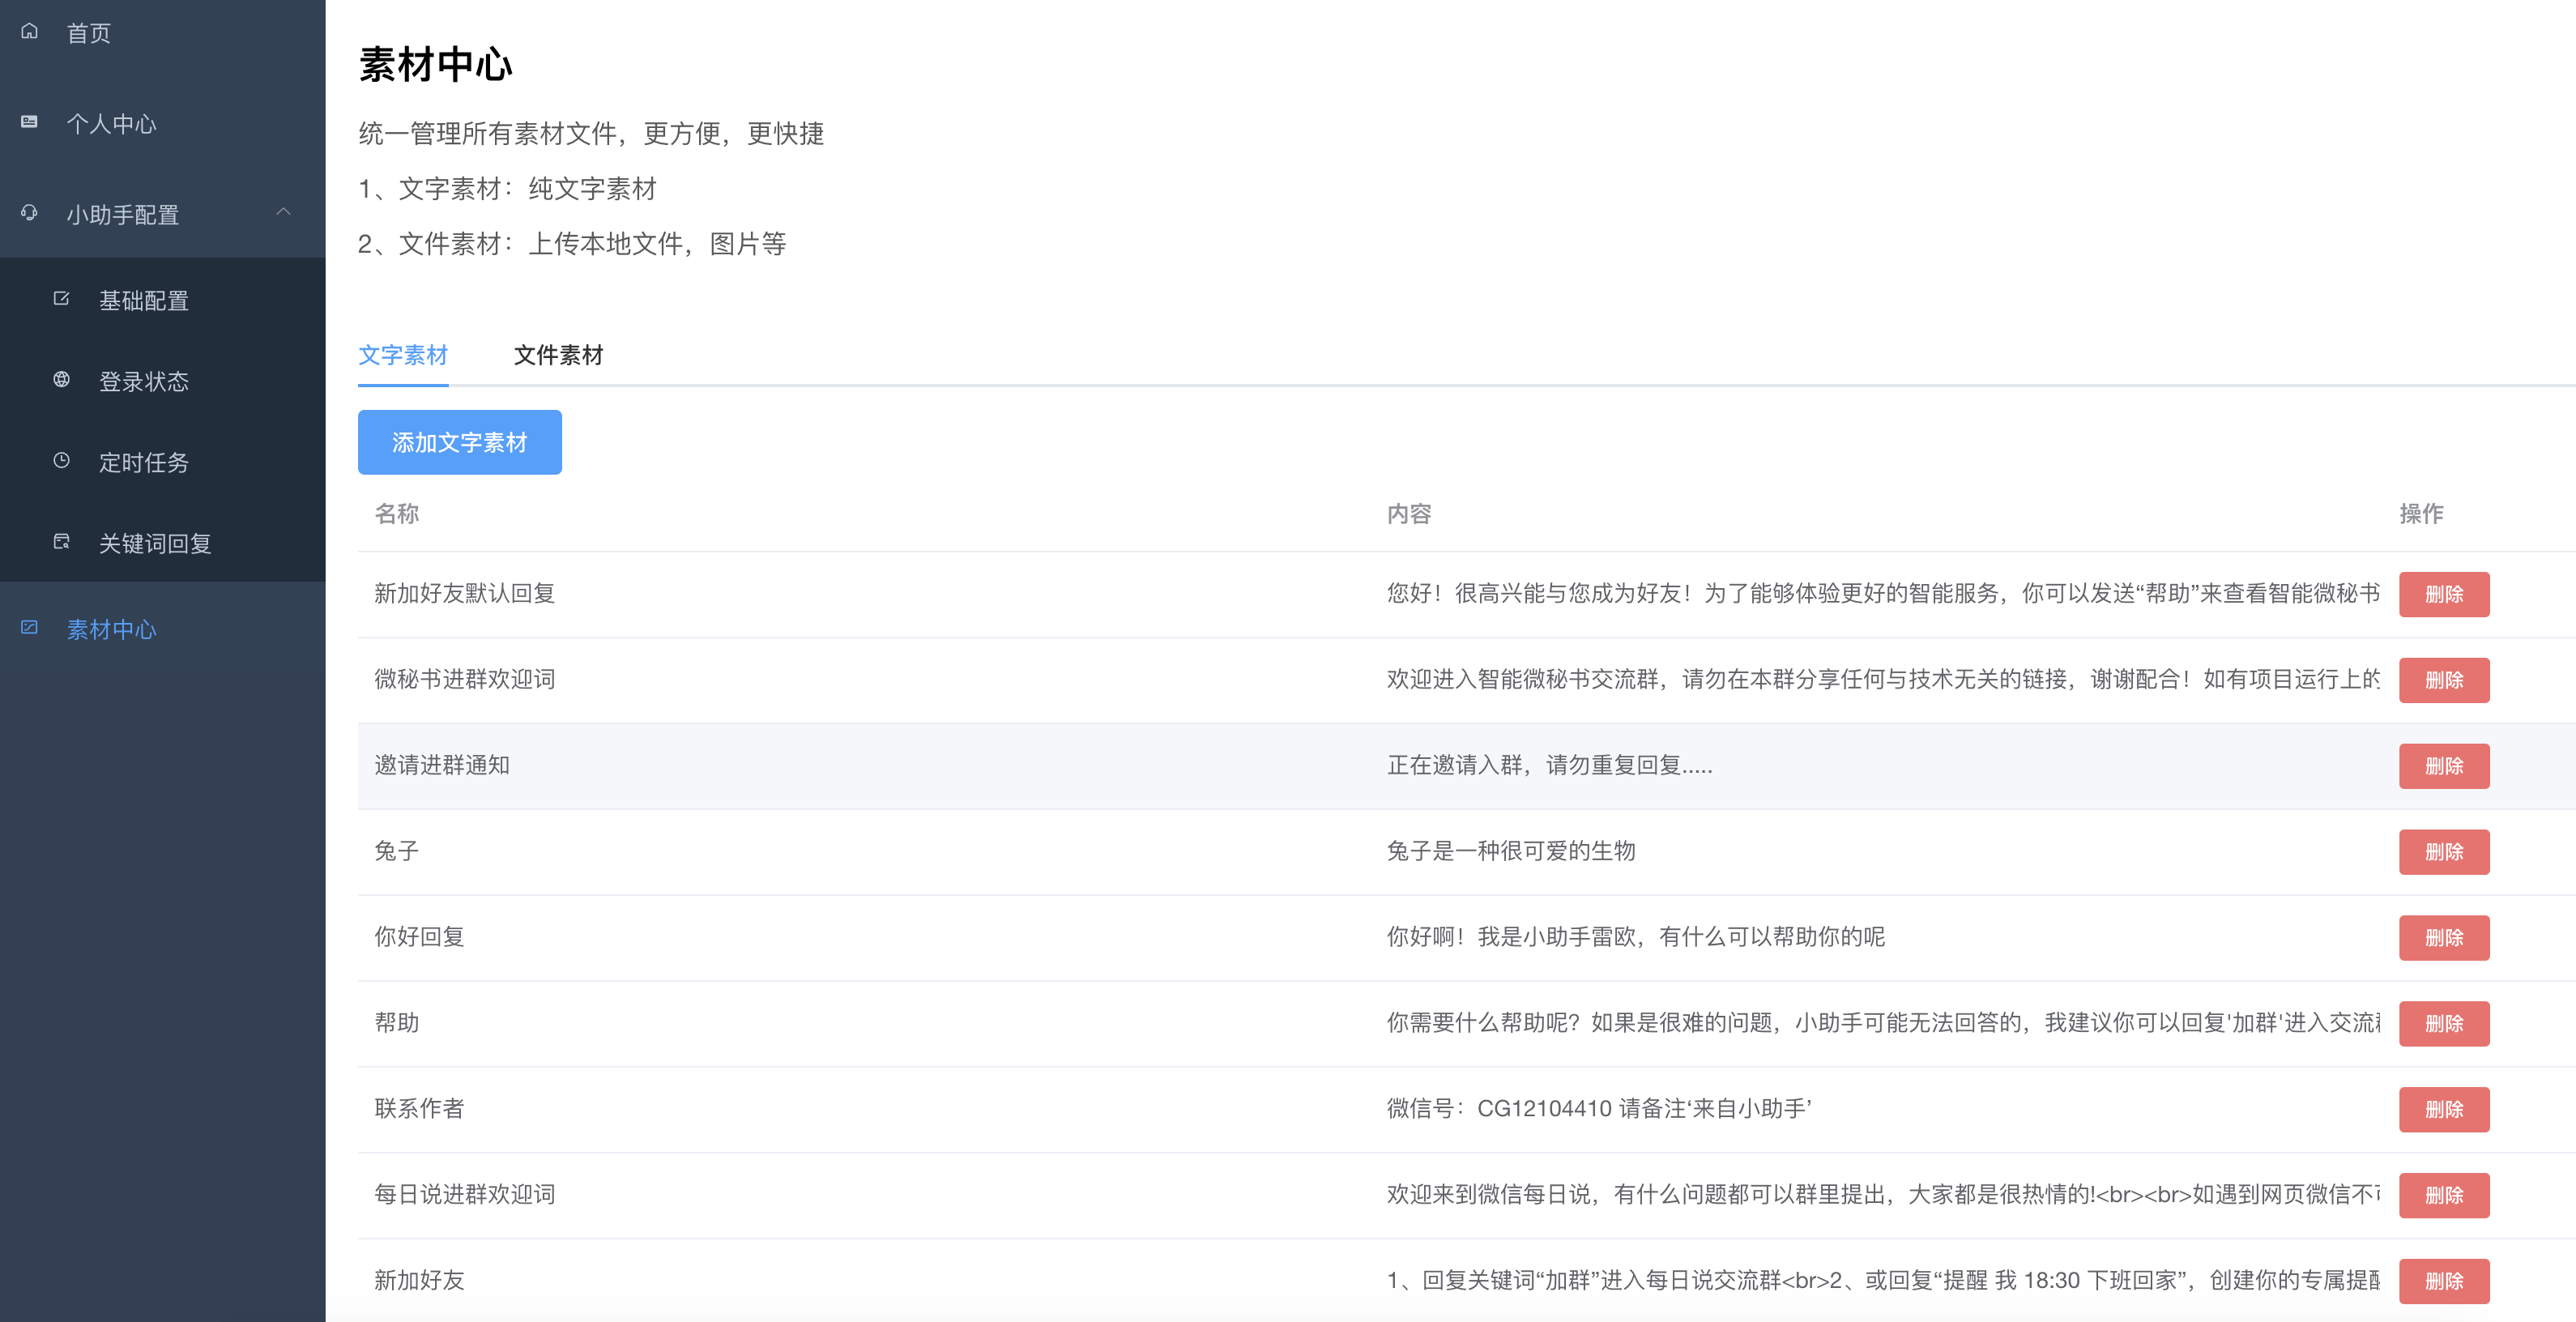Delete the 兔子 text material
This screenshot has height=1322, width=2576.
(x=2443, y=852)
